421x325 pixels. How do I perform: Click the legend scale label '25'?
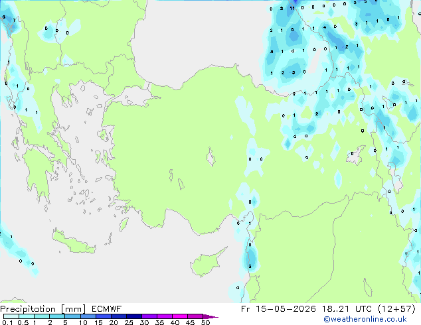[129, 322]
